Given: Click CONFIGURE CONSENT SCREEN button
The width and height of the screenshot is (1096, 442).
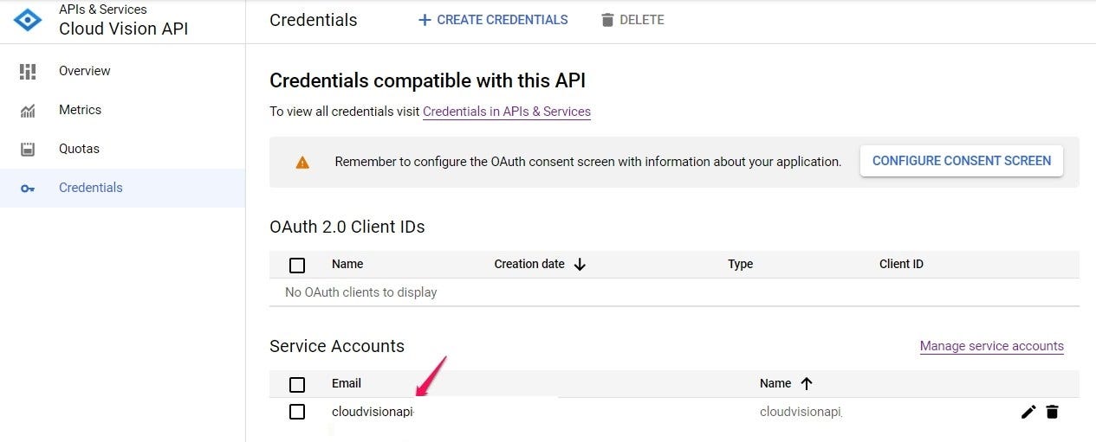Looking at the screenshot, I should pos(962,161).
